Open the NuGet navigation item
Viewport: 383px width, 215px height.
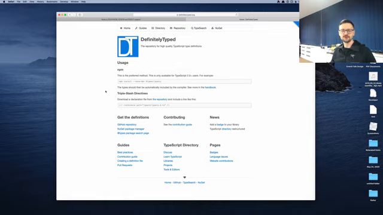click(x=217, y=28)
